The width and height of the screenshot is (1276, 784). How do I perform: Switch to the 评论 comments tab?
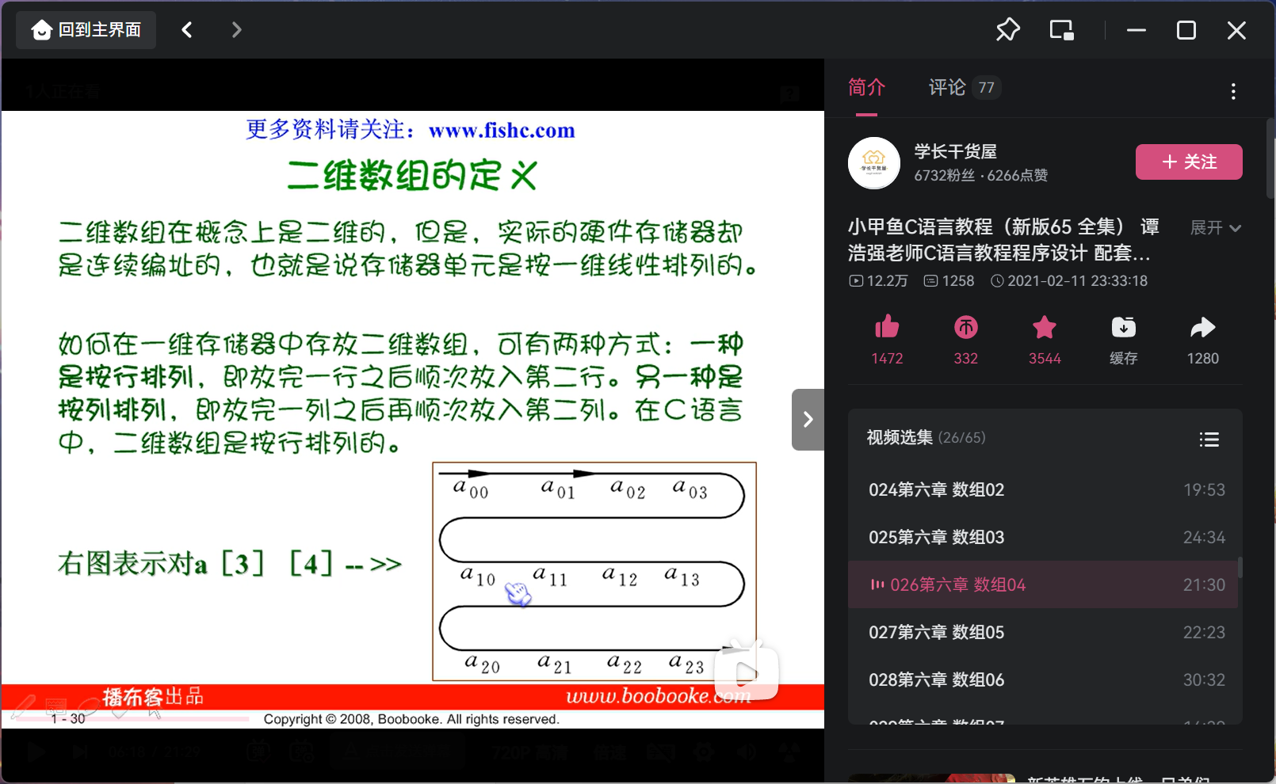[x=946, y=87]
